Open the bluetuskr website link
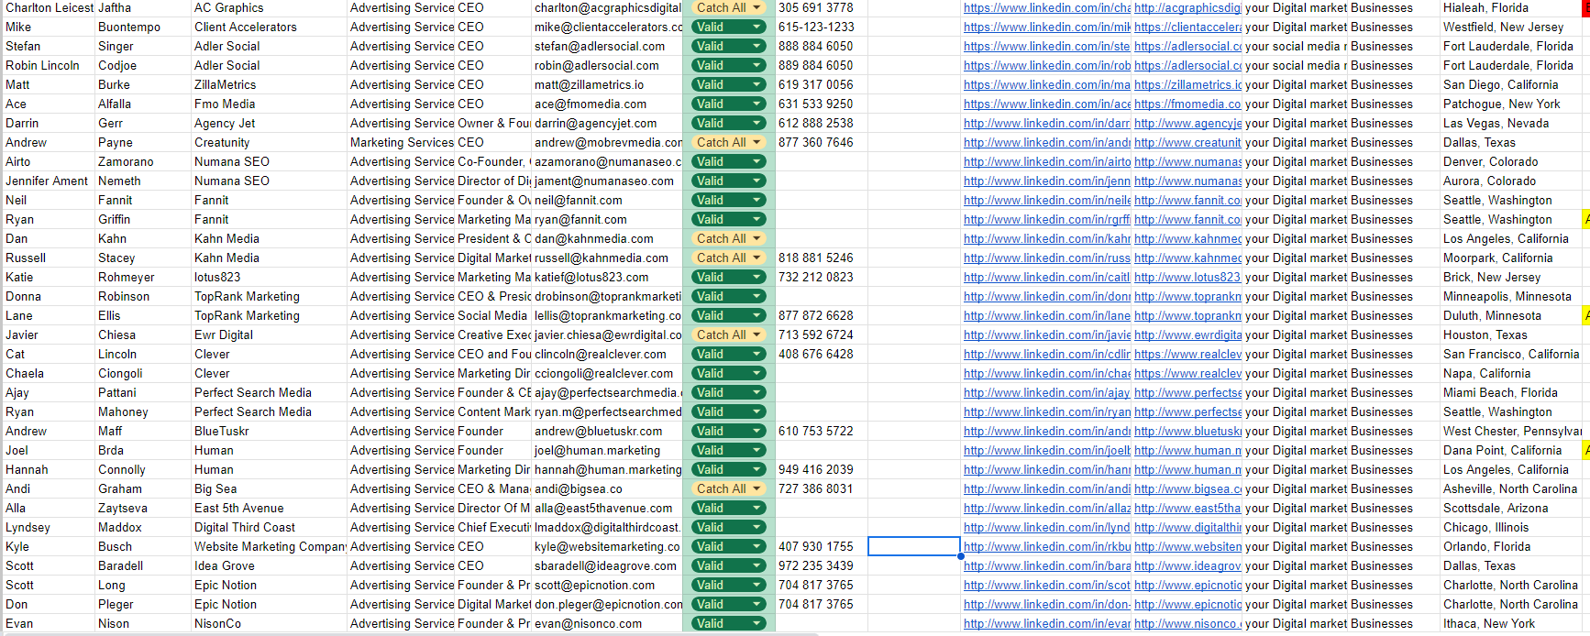Image resolution: width=1590 pixels, height=636 pixels. 1188,431
